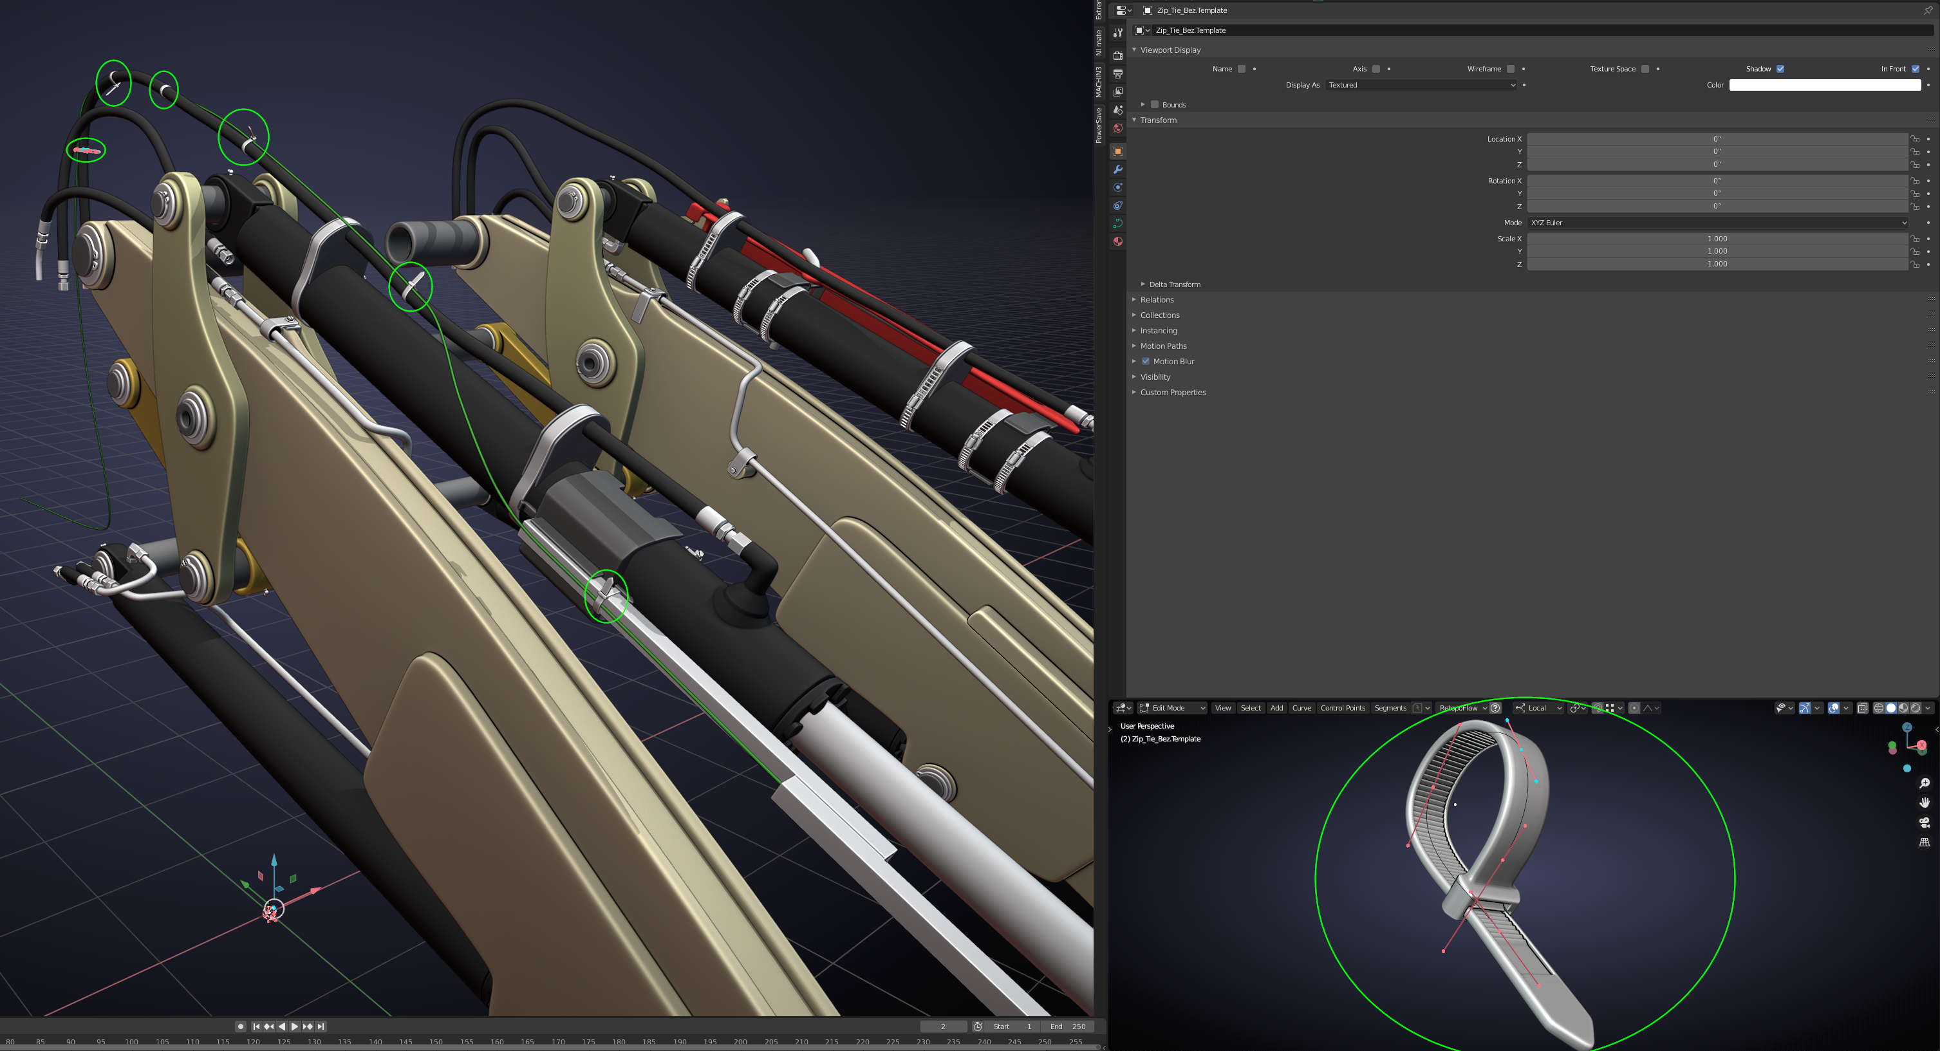The height and width of the screenshot is (1051, 1940).
Task: Disable the Shadow checkbox
Action: pos(1780,68)
